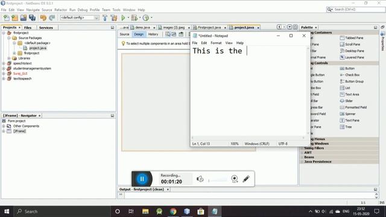Open File Explorer from the taskbar
This screenshot has height=217, width=386.
[x=145, y=212]
